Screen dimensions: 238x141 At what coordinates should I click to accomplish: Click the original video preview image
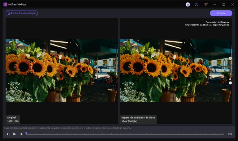62,70
